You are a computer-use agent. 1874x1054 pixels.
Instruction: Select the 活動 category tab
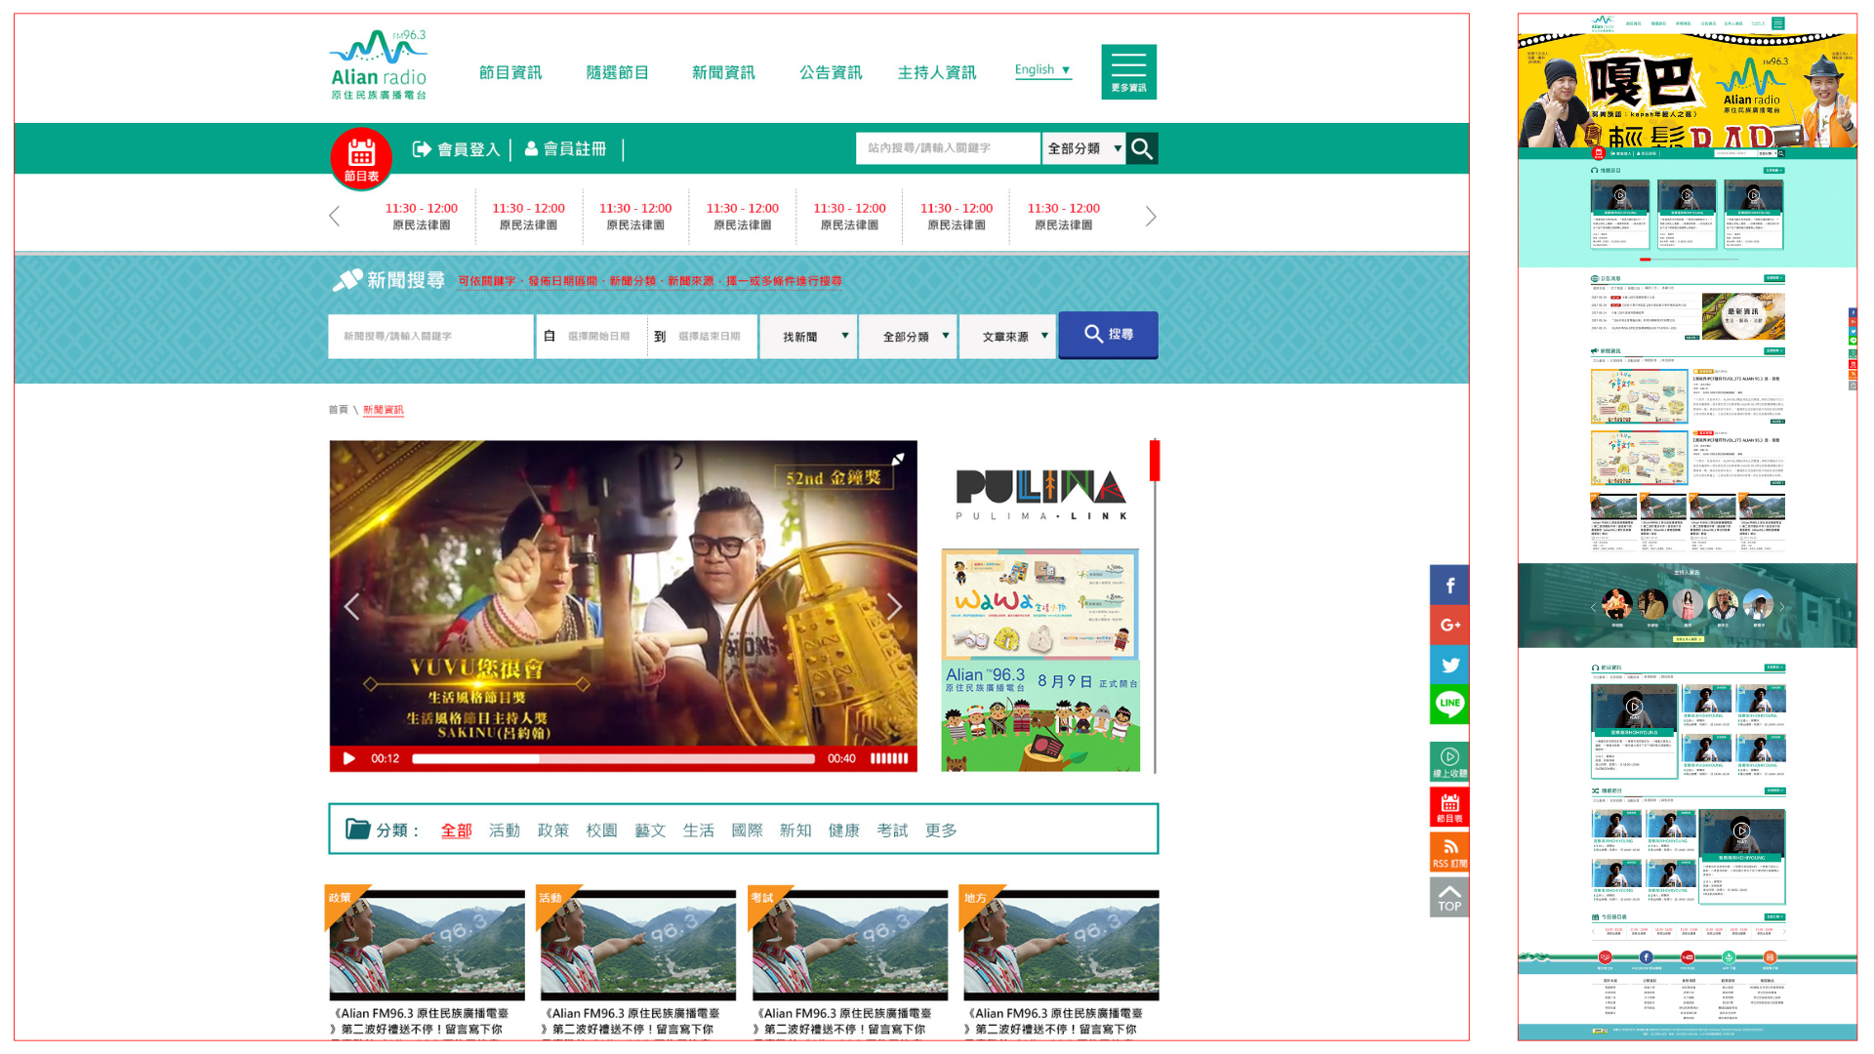click(505, 831)
